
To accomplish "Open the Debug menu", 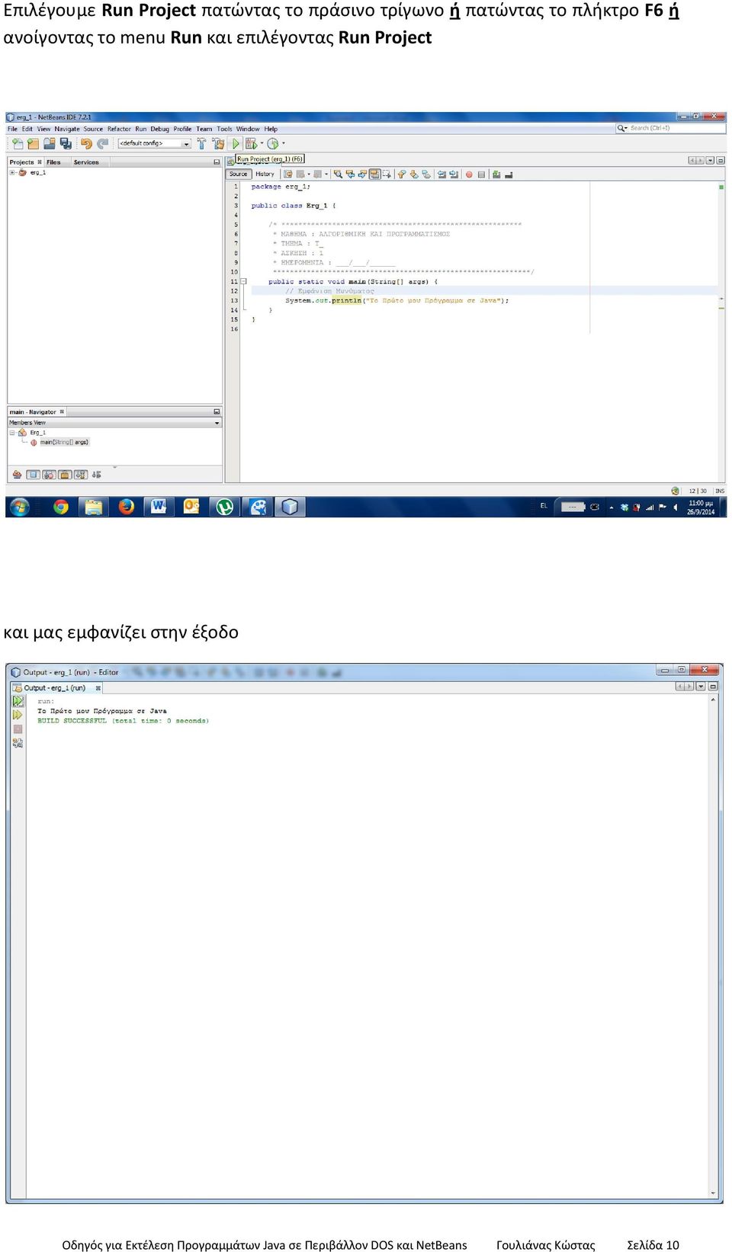I will pos(159,129).
